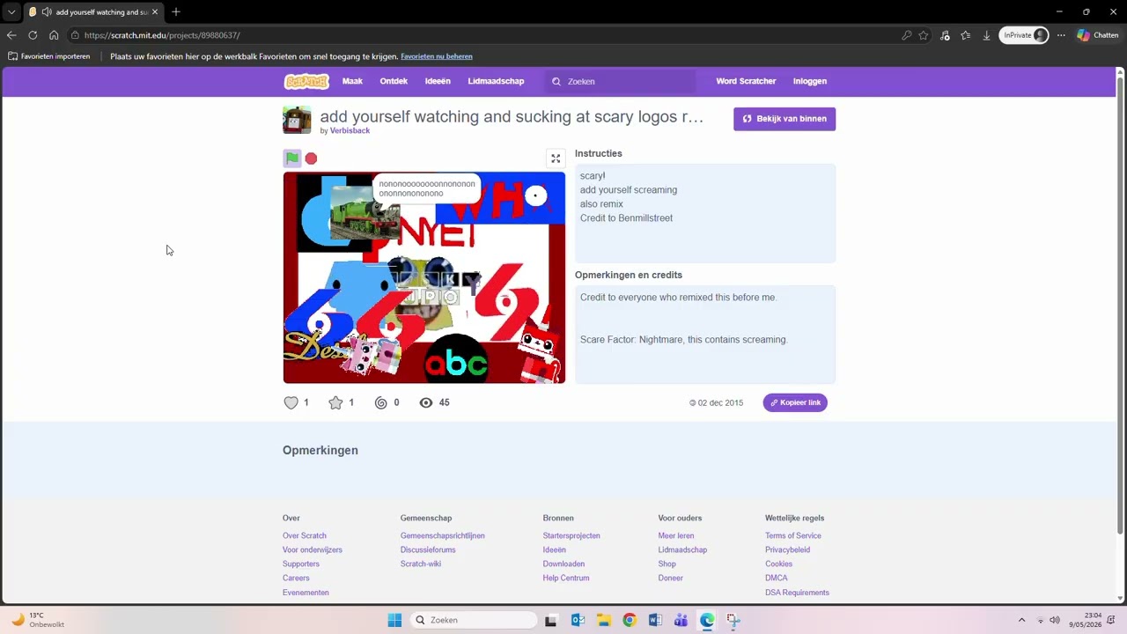Open Microsoft Teams from the taskbar
The width and height of the screenshot is (1127, 634).
[x=681, y=620]
